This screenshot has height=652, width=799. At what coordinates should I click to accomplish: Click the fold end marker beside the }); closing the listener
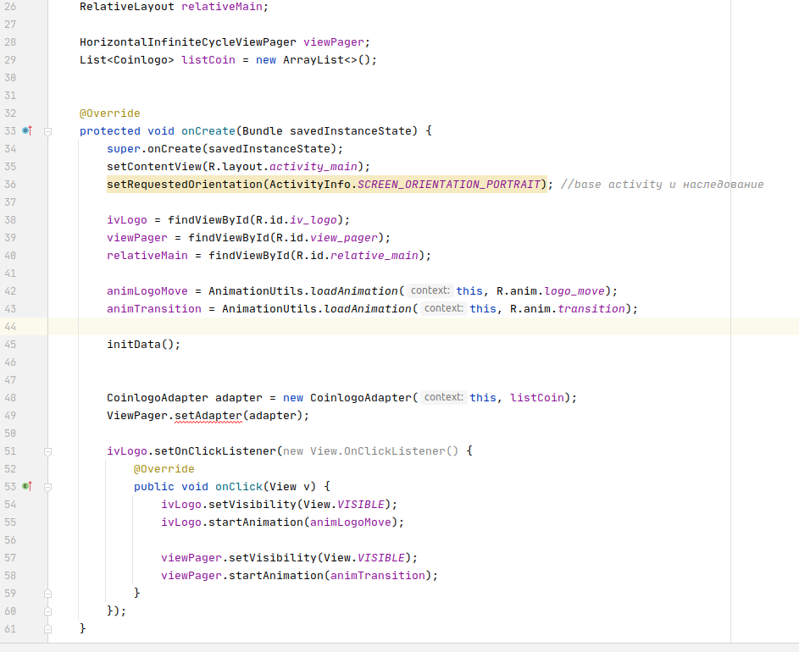click(48, 611)
